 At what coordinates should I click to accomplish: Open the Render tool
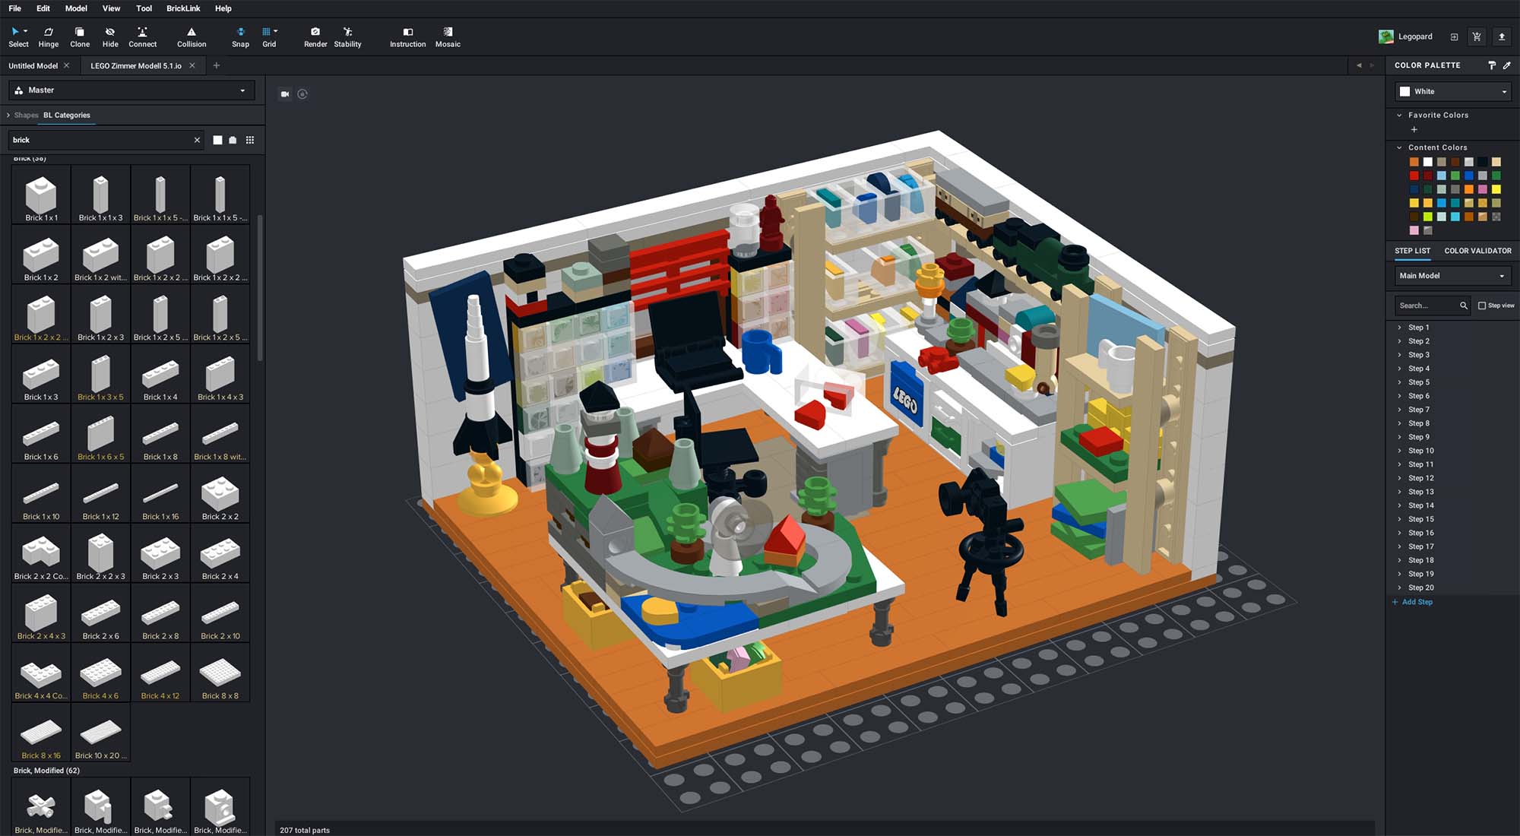315,36
